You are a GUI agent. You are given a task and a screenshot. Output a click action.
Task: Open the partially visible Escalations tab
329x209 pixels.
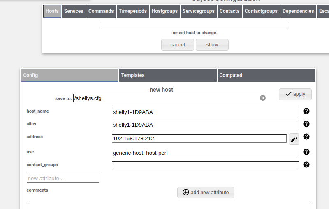pyautogui.click(x=323, y=11)
